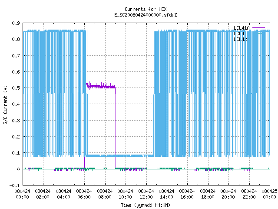Select the y-axis tick label '0.5'
Image resolution: width=278 pixels, height=209 pixels.
tap(16, 88)
